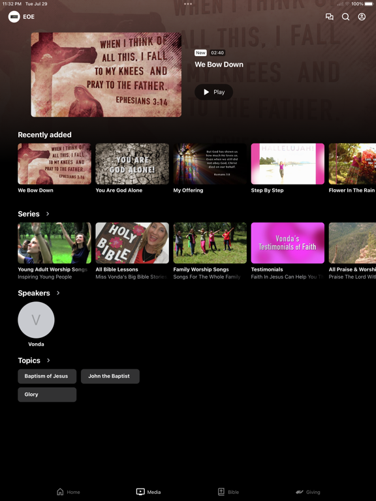Image resolution: width=376 pixels, height=501 pixels.
Task: Tap the 'New' badge on featured video
Action: (201, 53)
